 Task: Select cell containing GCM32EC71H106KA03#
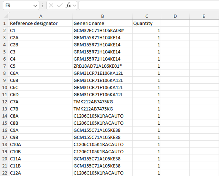click(103, 31)
